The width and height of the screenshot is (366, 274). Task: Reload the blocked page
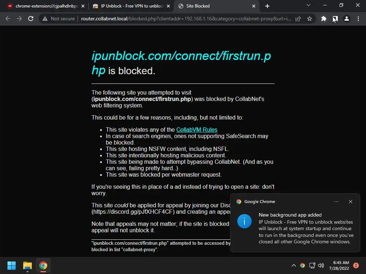(31, 19)
